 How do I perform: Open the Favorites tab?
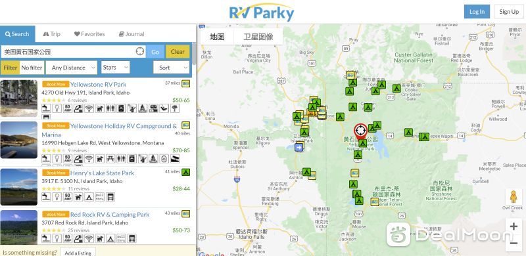point(89,34)
